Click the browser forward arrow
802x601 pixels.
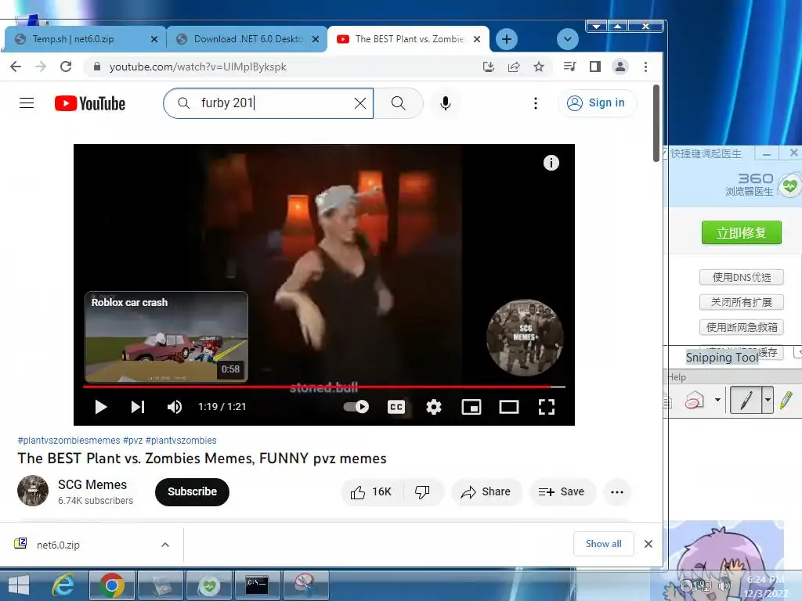41,67
